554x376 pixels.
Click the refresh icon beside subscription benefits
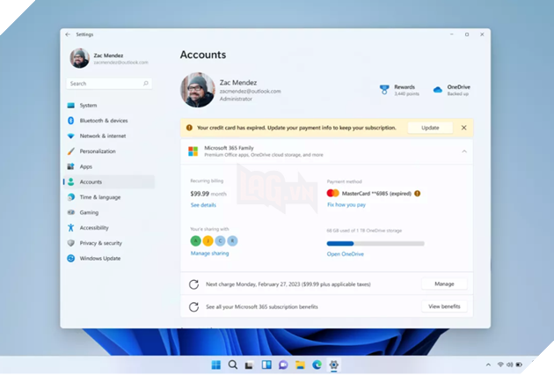pos(193,306)
